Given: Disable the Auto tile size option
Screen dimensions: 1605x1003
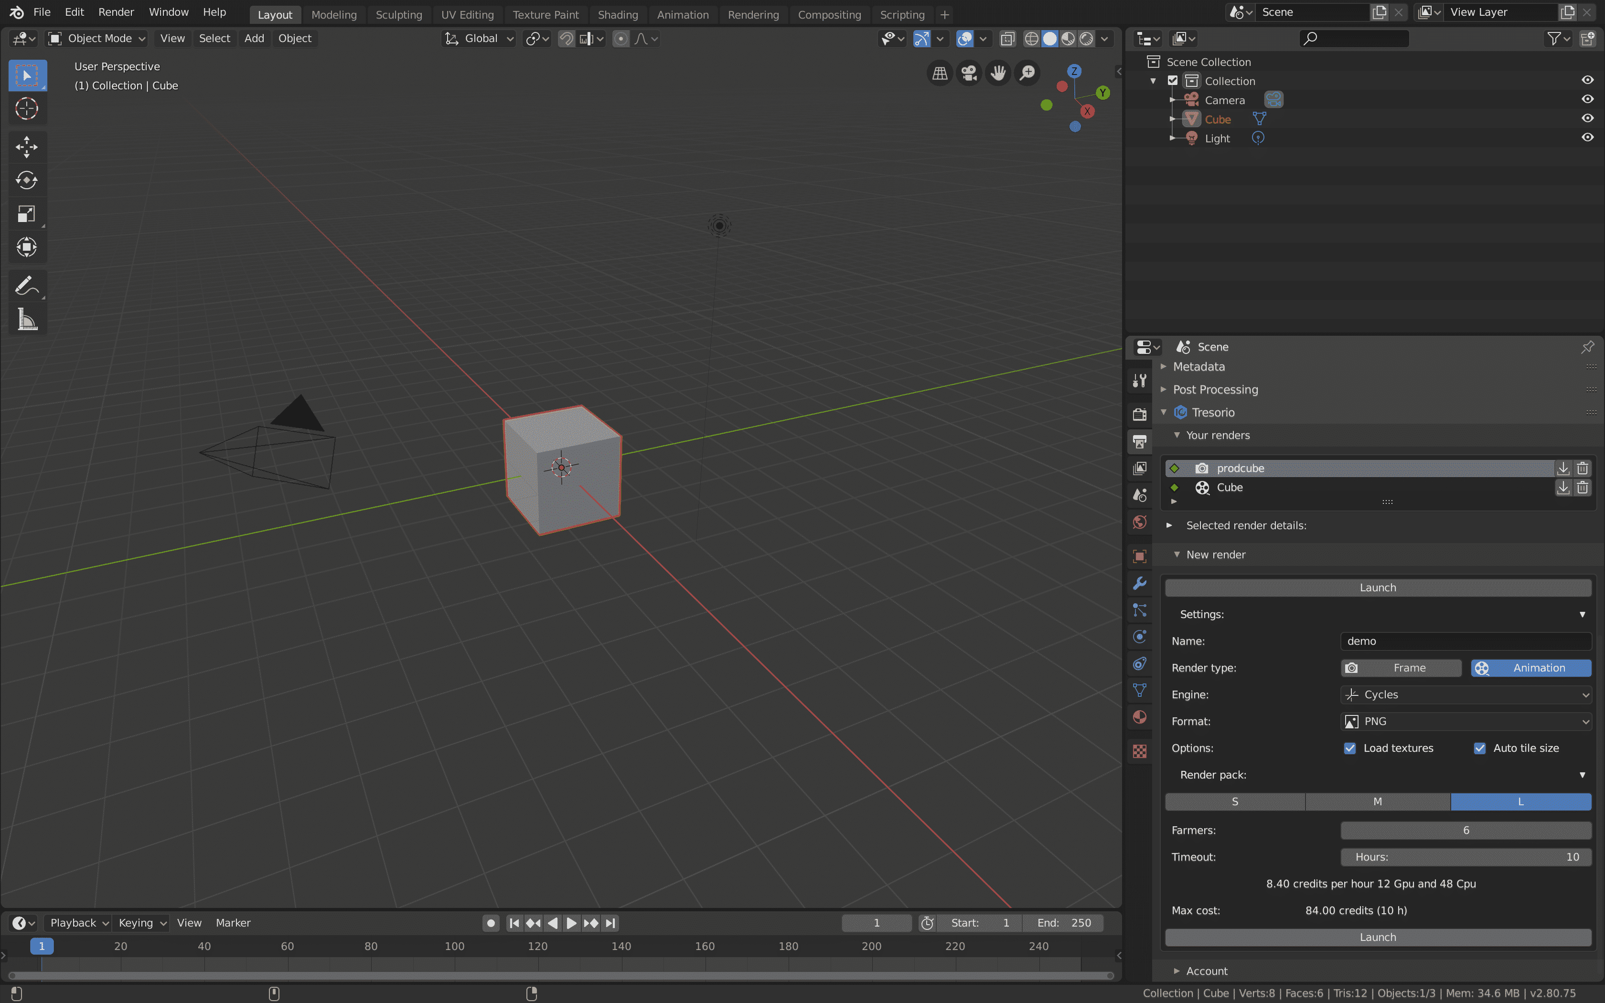Looking at the screenshot, I should pos(1480,748).
